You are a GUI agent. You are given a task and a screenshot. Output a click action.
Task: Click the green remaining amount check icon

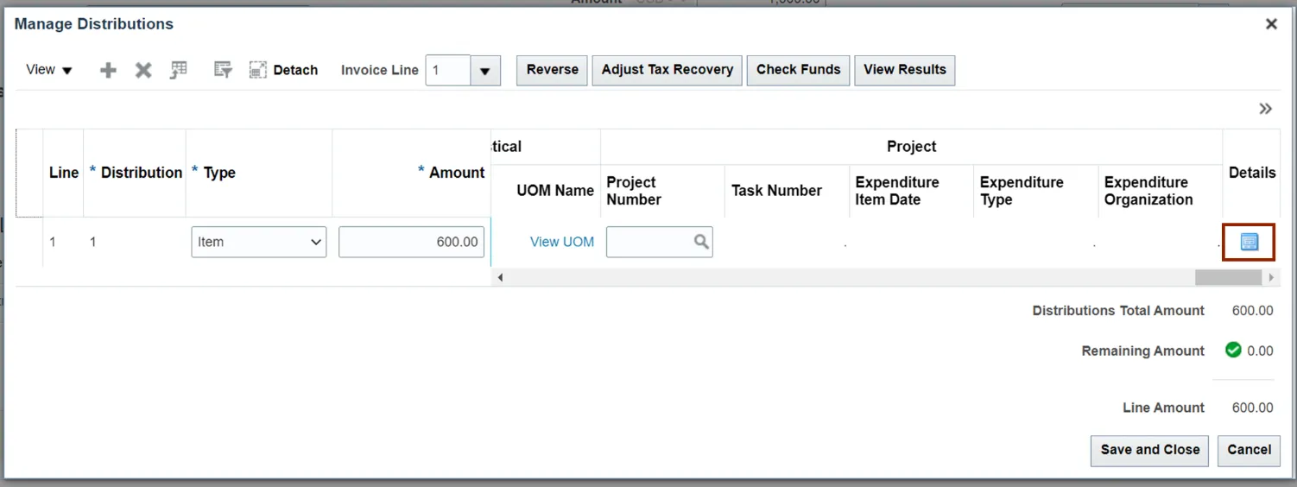[x=1233, y=350]
